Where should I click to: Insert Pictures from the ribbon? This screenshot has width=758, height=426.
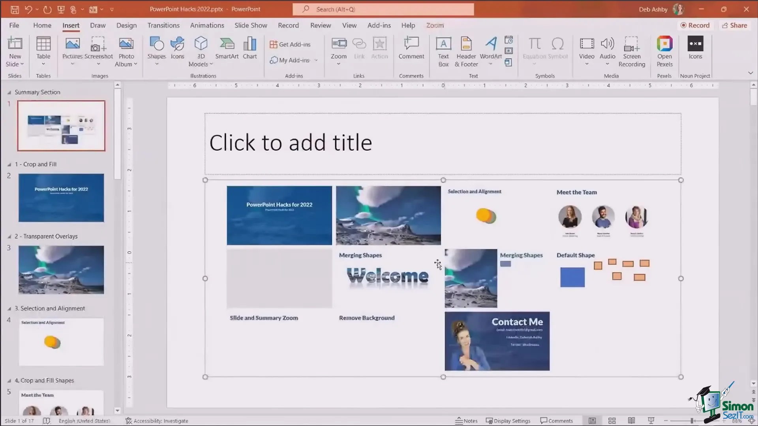click(73, 51)
